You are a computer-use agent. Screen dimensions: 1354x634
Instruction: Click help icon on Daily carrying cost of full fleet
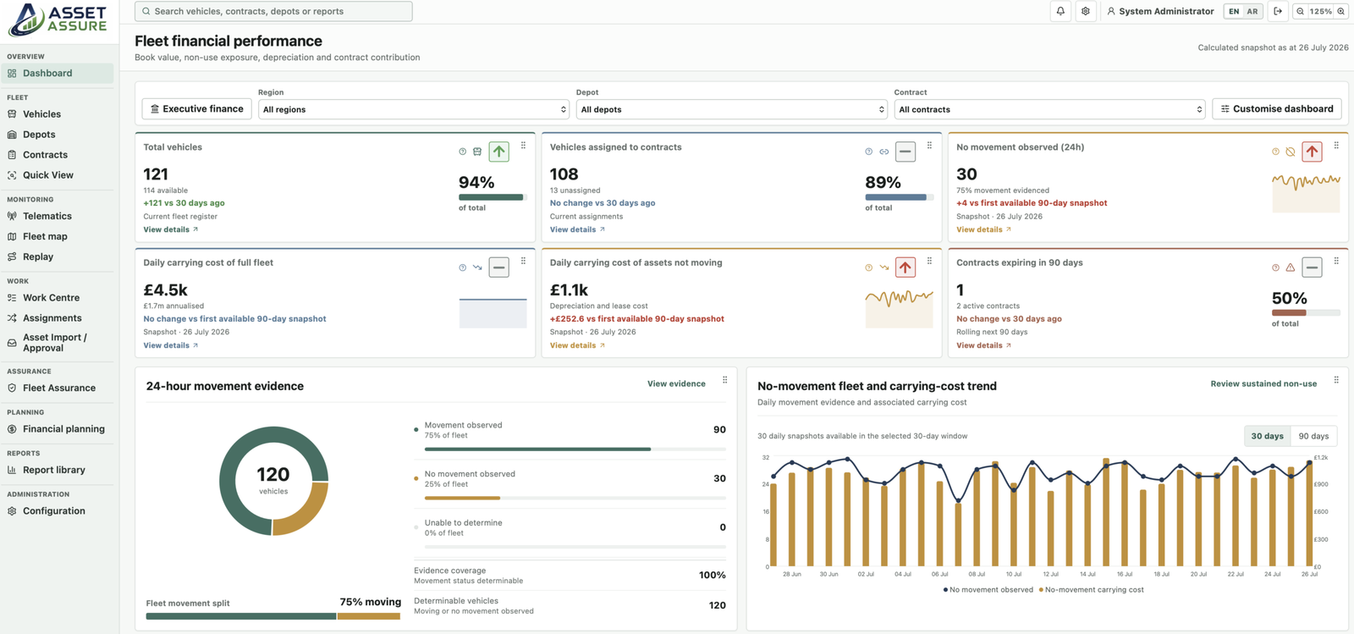462,267
